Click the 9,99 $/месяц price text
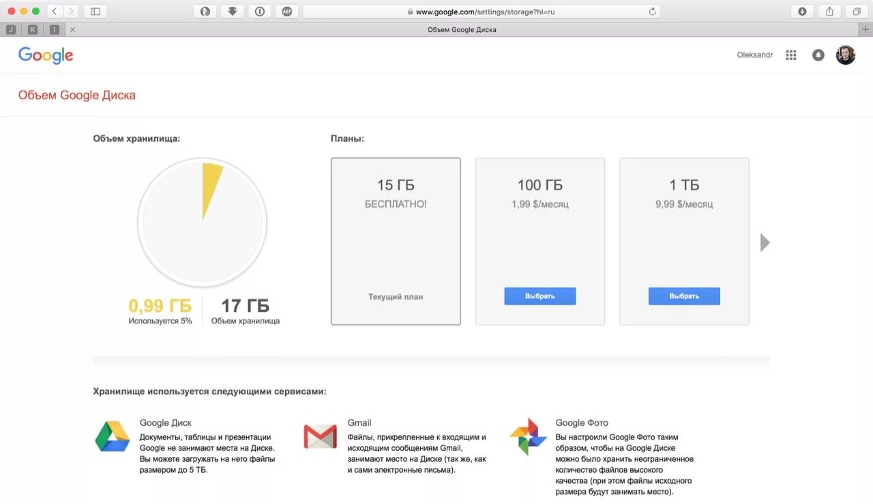Screen dimensions: 873x504 (x=684, y=204)
